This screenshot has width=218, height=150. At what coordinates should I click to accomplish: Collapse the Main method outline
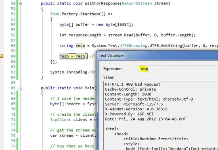point(20,88)
